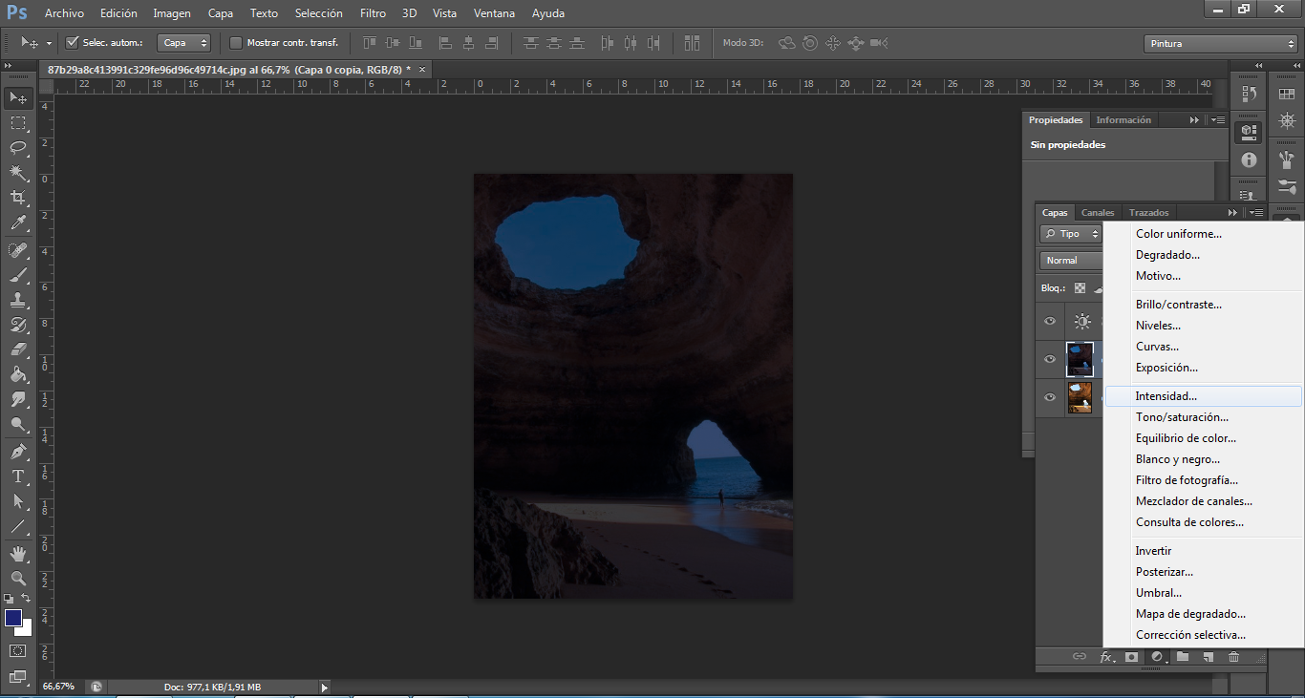The width and height of the screenshot is (1305, 698).
Task: Hide the Capa 0 copia layer
Action: 1050,359
